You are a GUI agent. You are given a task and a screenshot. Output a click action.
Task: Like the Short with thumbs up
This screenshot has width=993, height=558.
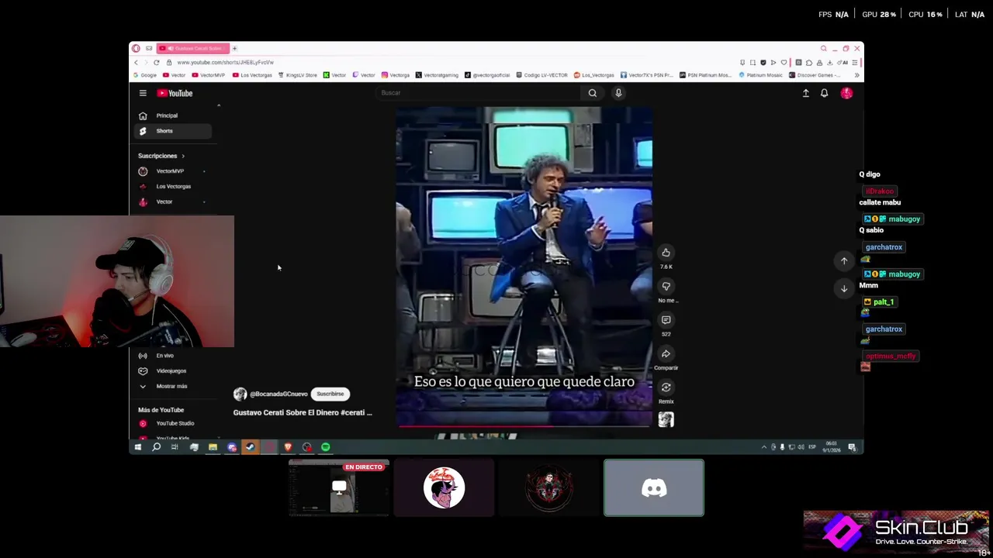(666, 253)
